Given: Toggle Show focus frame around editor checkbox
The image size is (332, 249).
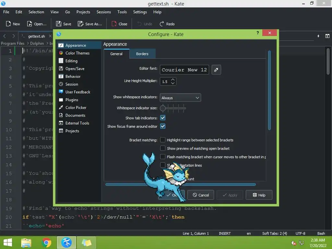Looking at the screenshot, I should point(163,126).
